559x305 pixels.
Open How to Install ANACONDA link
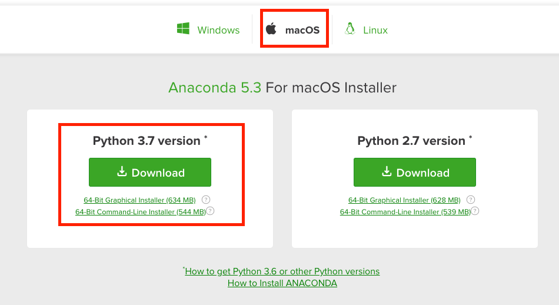coord(282,283)
